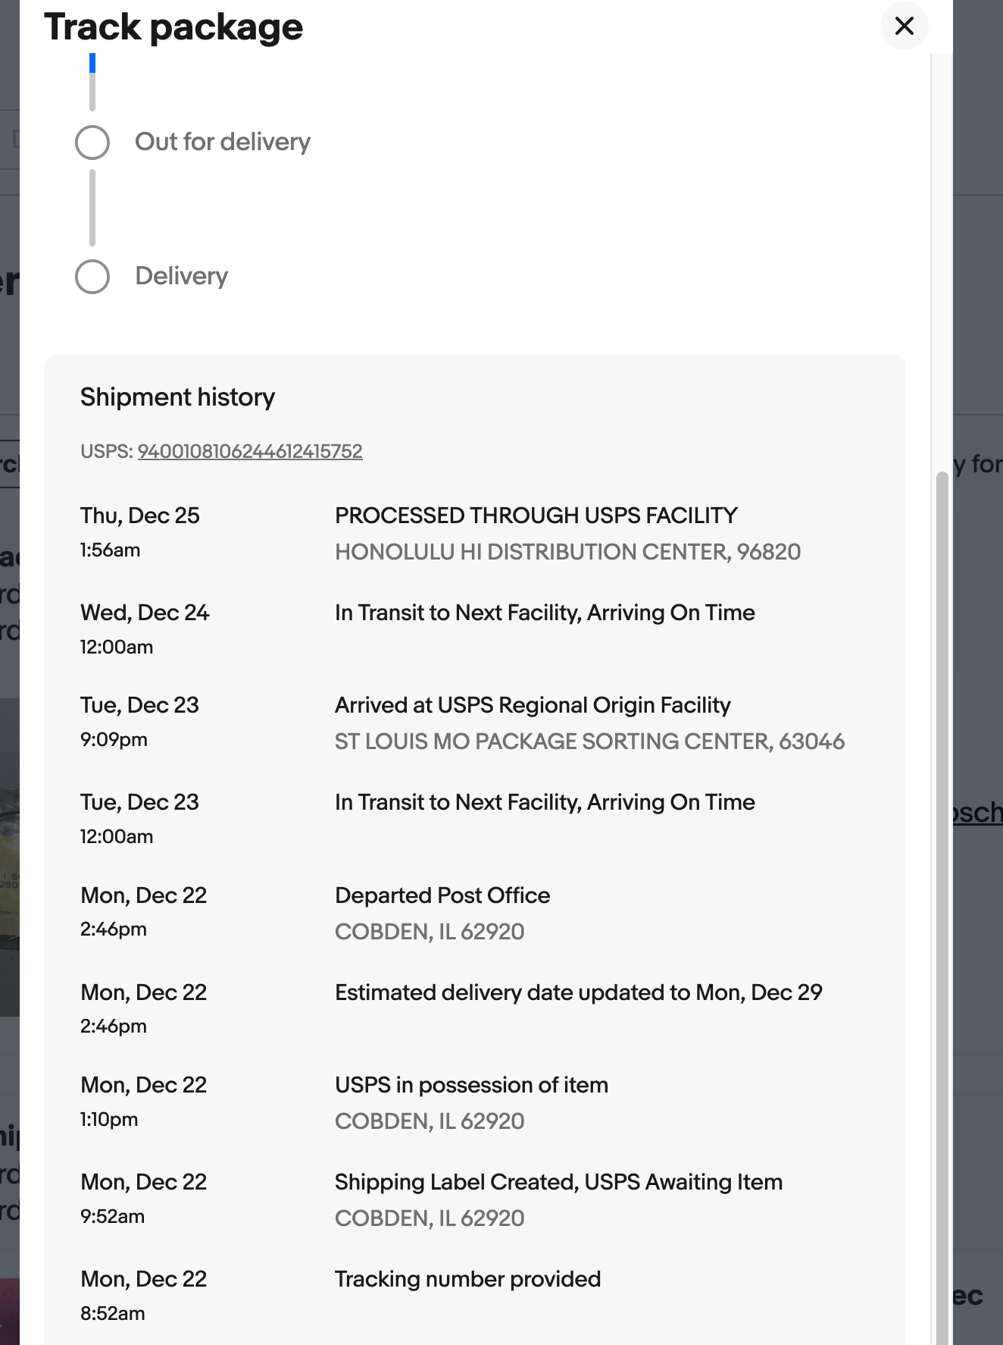Click the "Departed Post Office" event
This screenshot has height=1345, width=1003.
(442, 895)
